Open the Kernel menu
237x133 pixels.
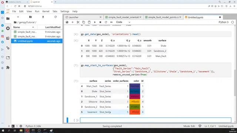[x=46, y=11]
